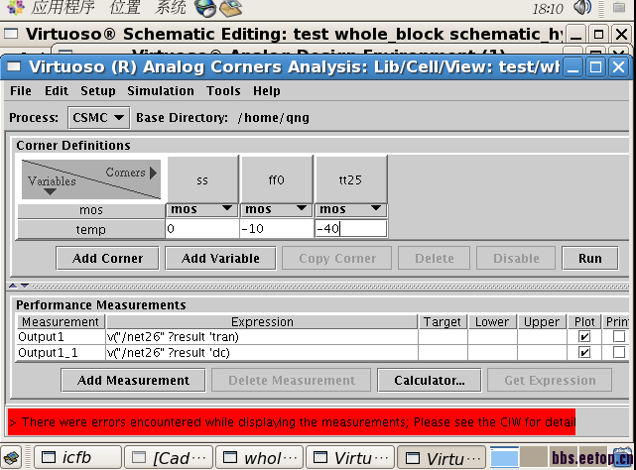This screenshot has width=636, height=470.
Task: Click the Corners Analysis window menu icon
Action: point(14,66)
